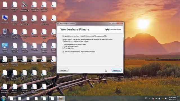Select the 3uTools desktop shortcut

34,19
